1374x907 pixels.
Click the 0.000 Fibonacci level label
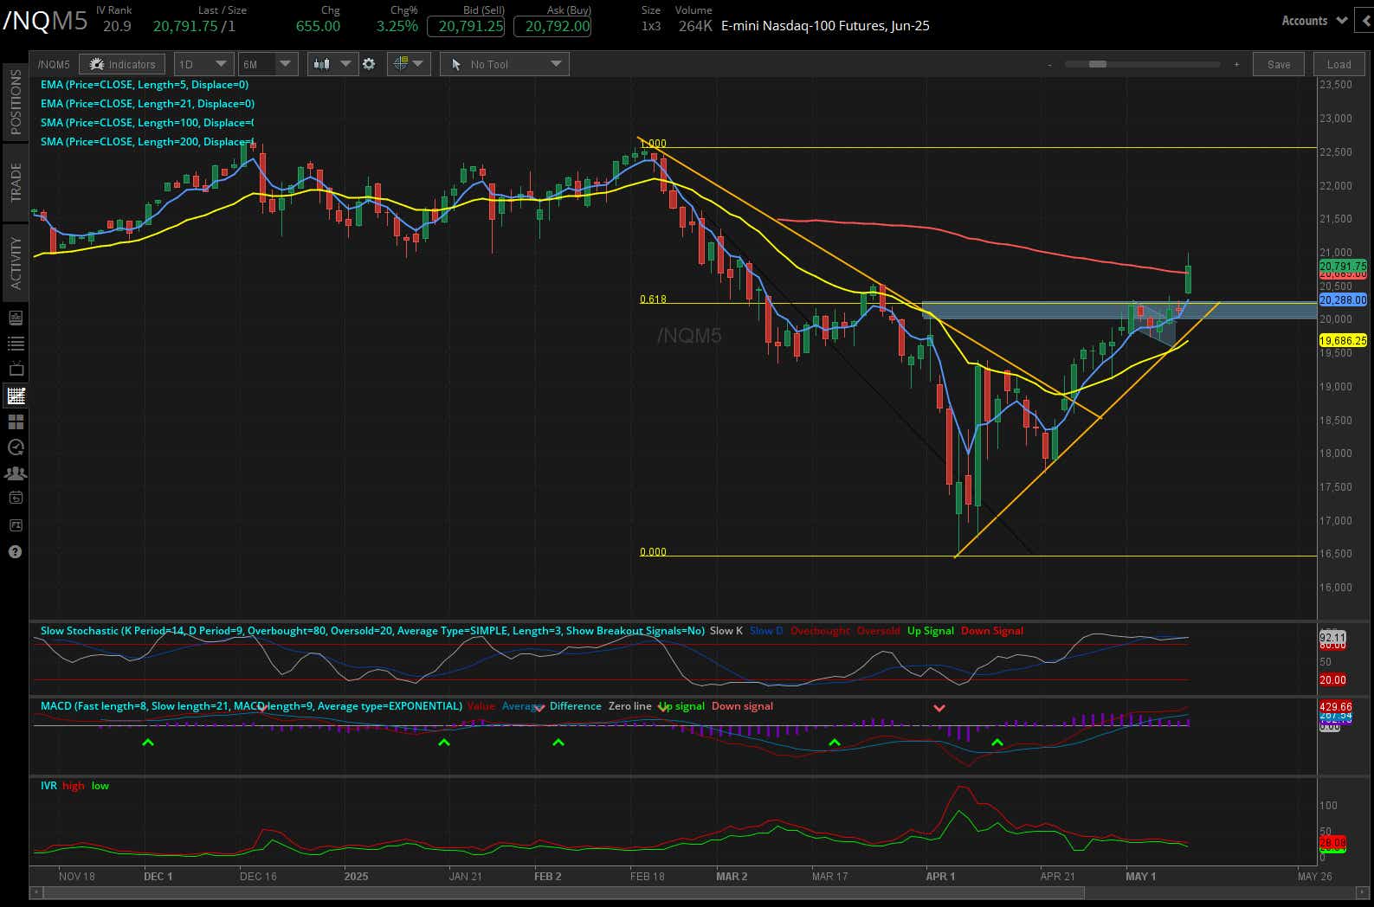tap(653, 552)
